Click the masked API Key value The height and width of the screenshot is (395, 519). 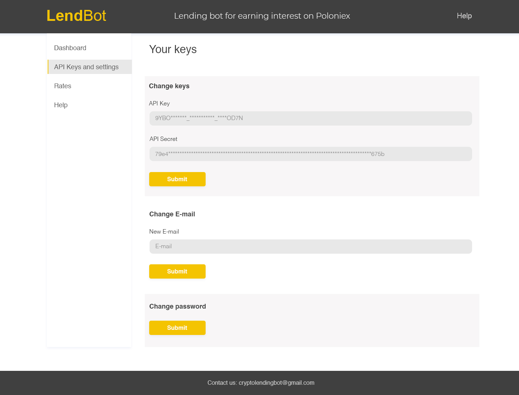(199, 118)
